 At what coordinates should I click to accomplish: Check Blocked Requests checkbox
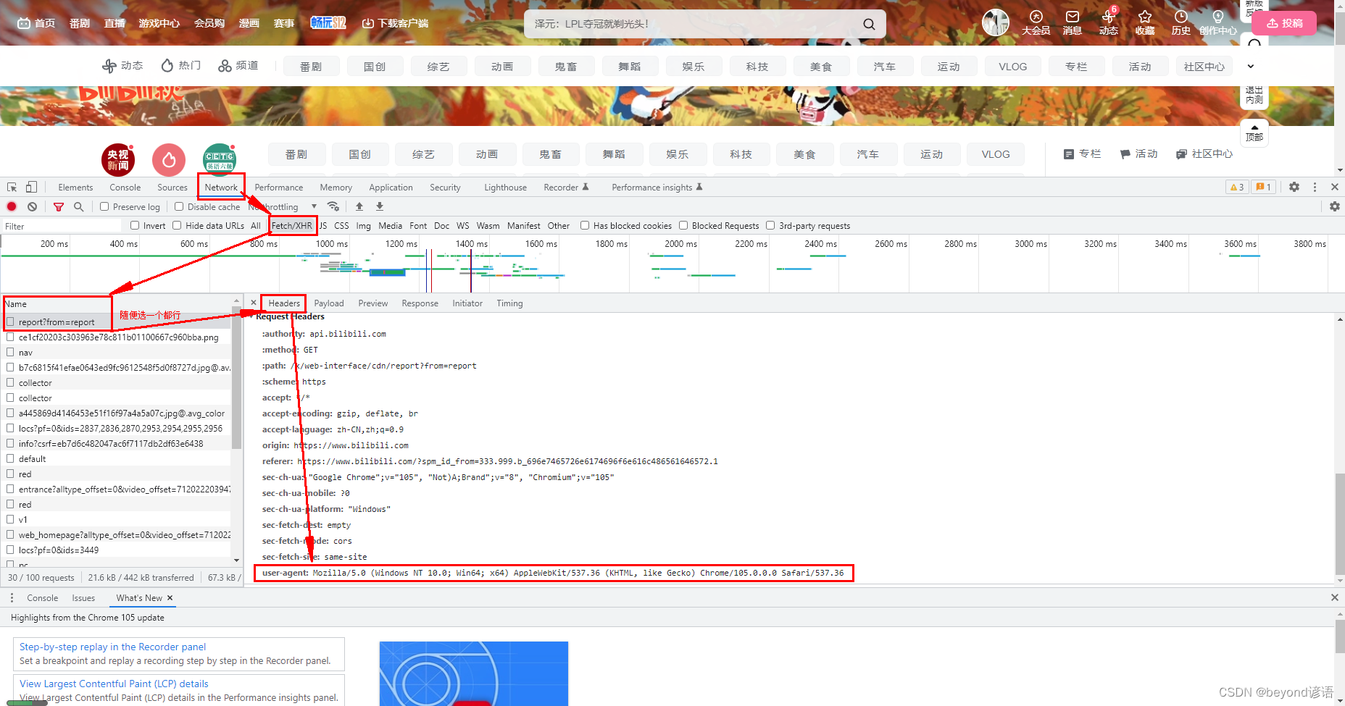click(x=683, y=225)
